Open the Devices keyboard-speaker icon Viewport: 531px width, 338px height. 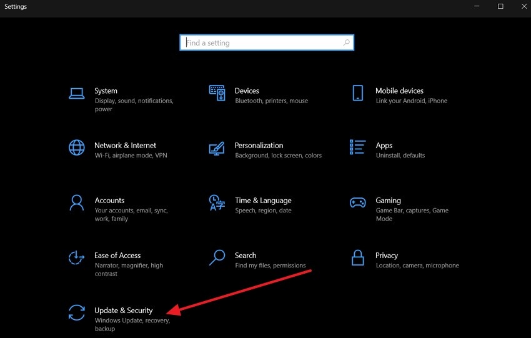coord(217,93)
